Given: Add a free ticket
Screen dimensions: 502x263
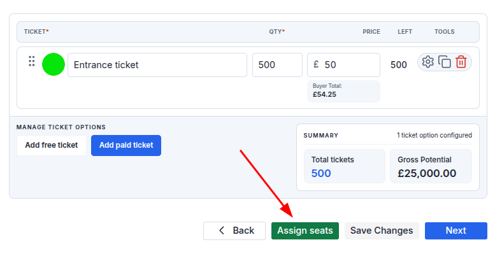Looking at the screenshot, I should tap(52, 145).
